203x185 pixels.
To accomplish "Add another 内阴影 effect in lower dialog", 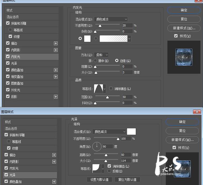I will pos(54,162).
